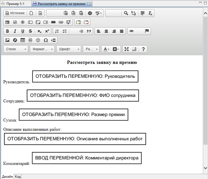Click the Источник source button

pos(15,13)
